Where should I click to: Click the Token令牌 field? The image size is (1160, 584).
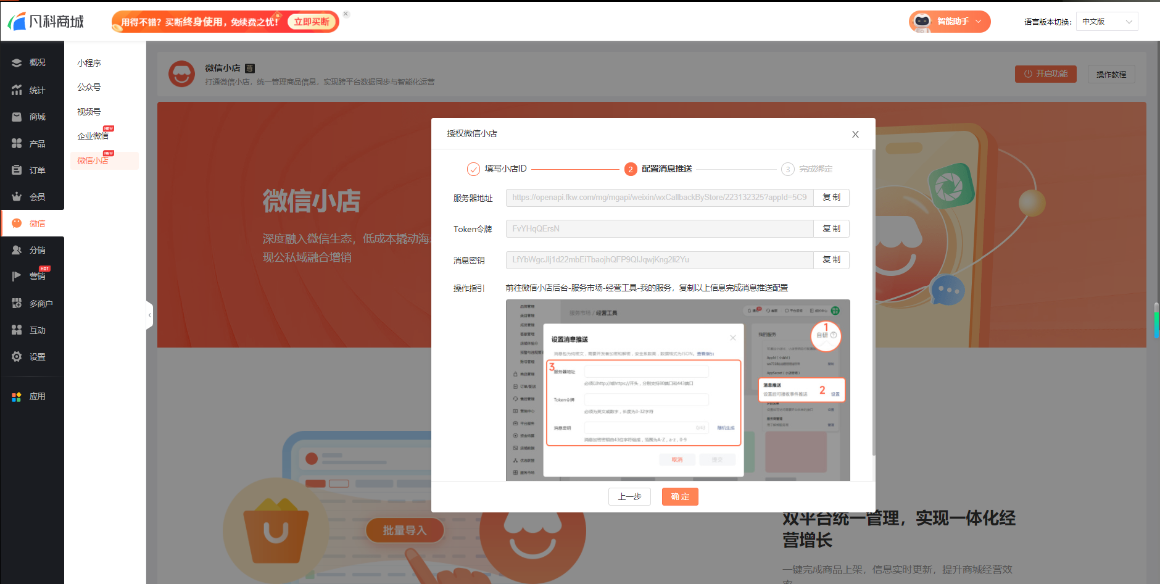click(x=660, y=229)
